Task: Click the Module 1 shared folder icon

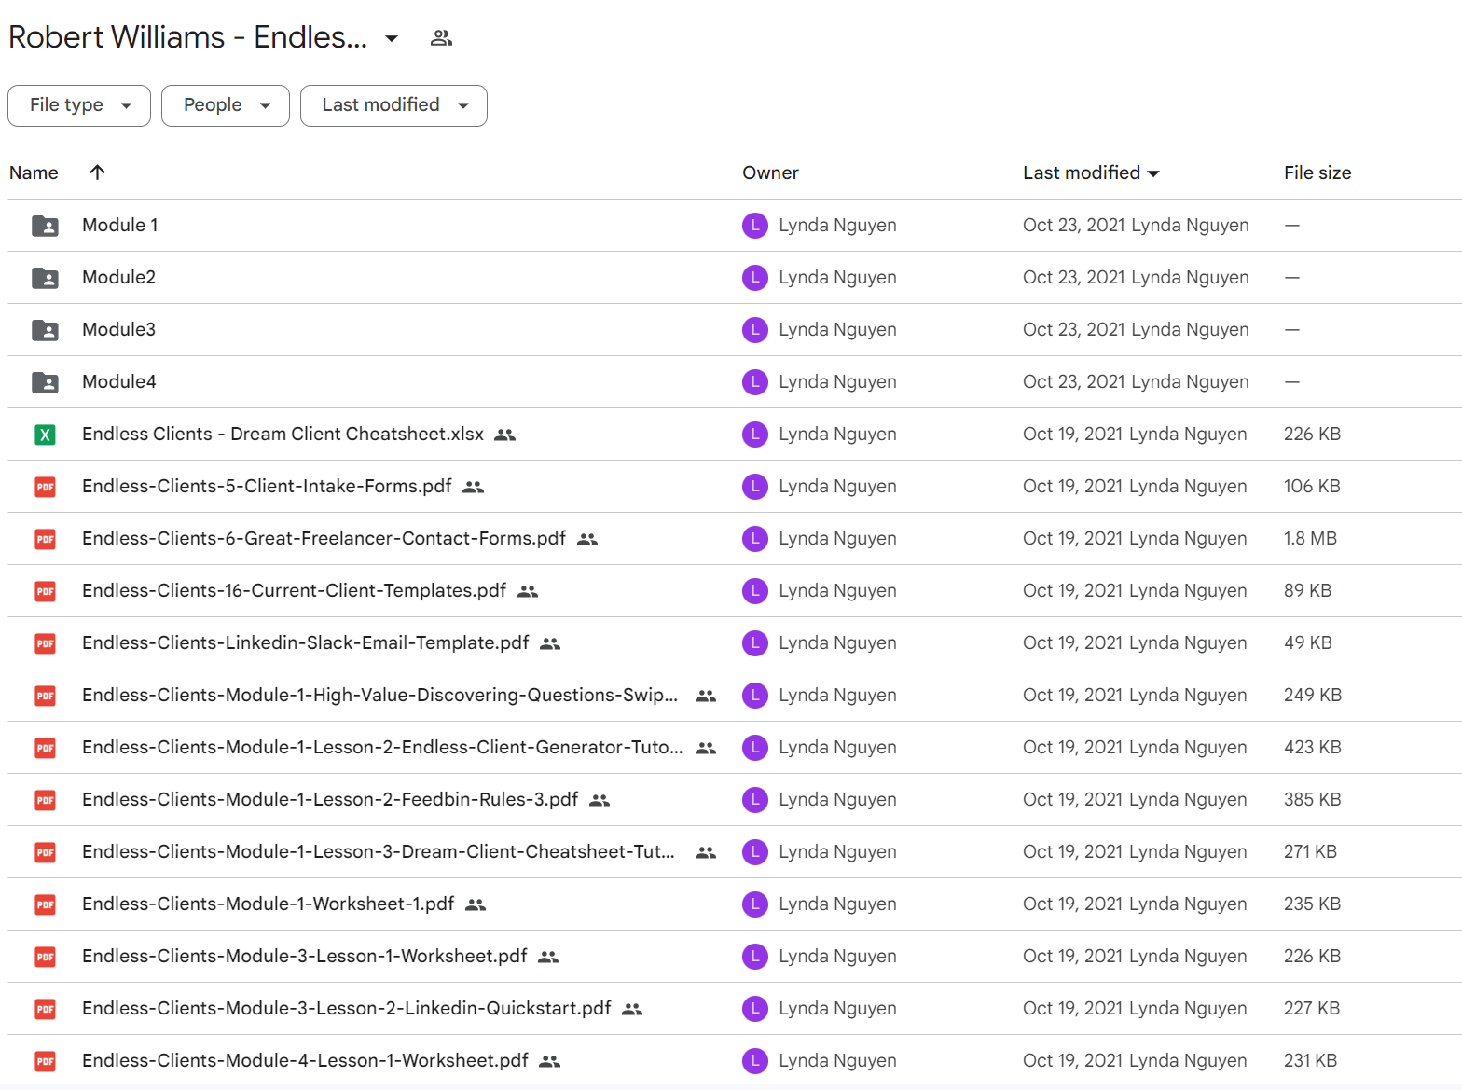Action: (x=45, y=226)
